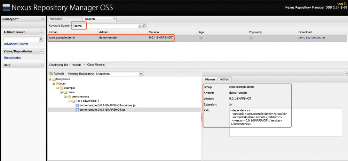Collapse the Snapshots tree node

[x=50, y=79]
